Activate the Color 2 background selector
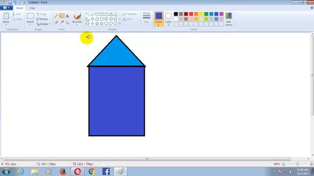The width and height of the screenshot is (314, 176). coord(168,19)
